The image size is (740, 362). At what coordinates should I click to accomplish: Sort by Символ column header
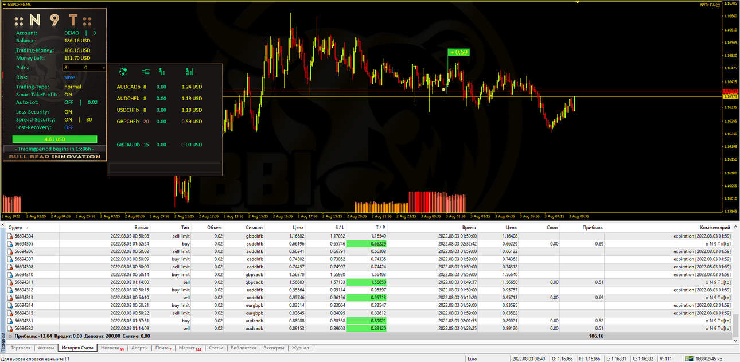pos(254,228)
